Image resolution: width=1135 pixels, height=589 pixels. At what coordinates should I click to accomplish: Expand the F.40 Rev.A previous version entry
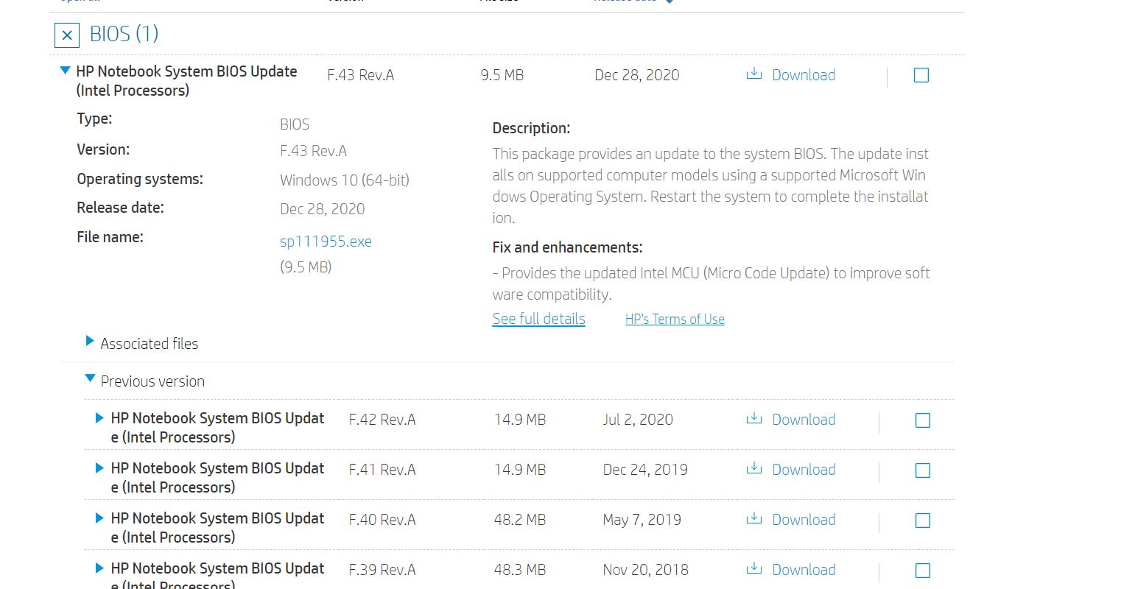[x=99, y=518]
